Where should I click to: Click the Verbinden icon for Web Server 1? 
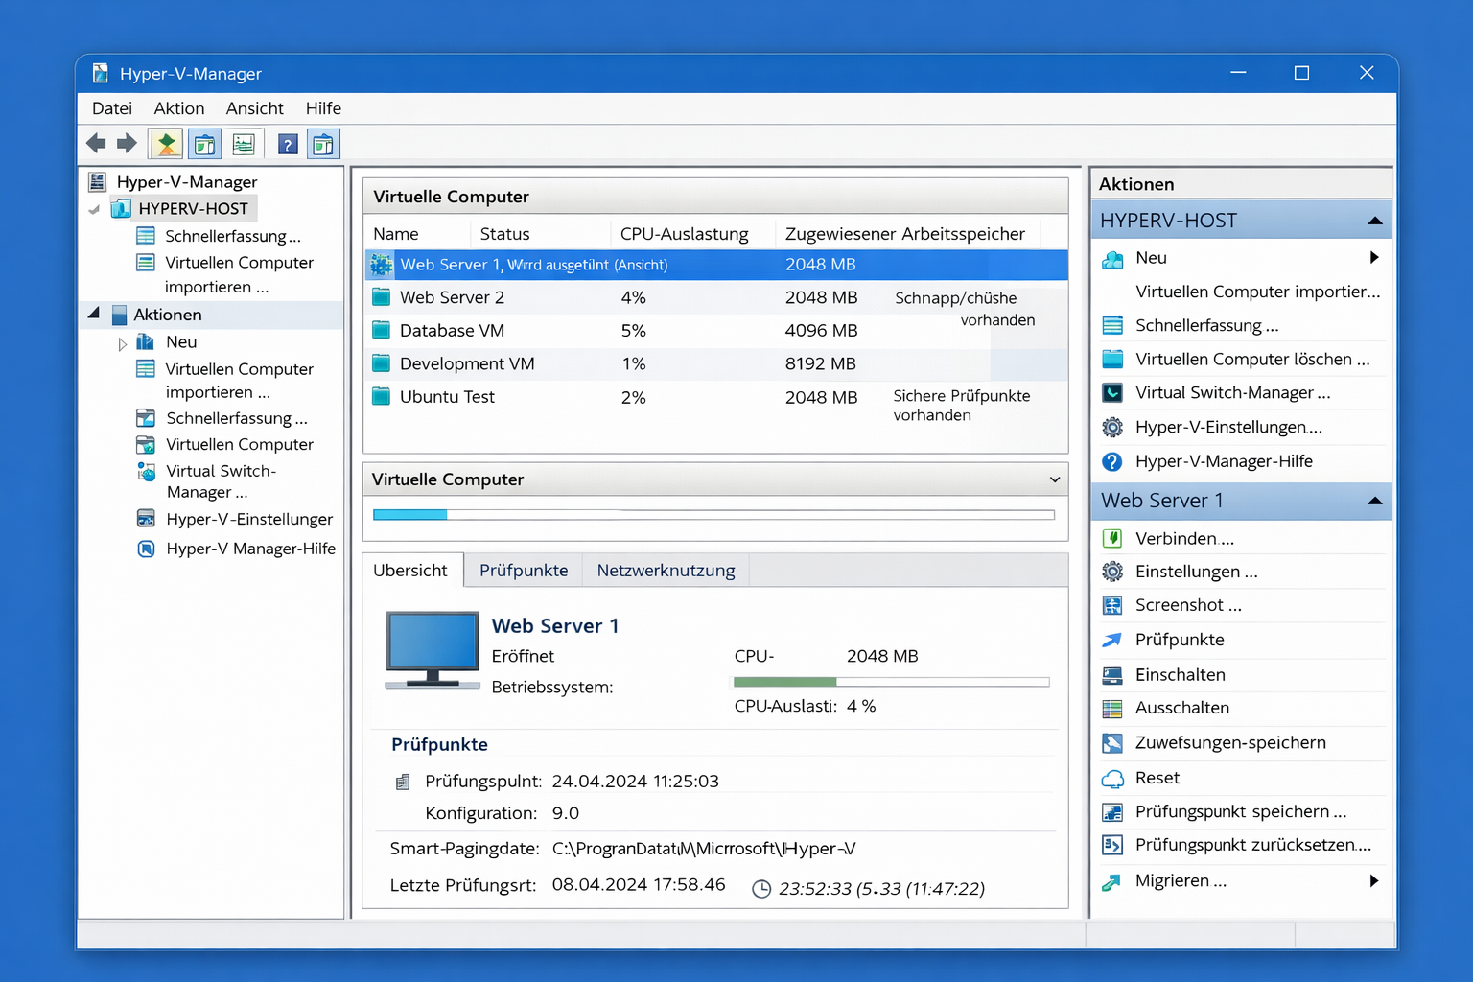pyautogui.click(x=1112, y=539)
